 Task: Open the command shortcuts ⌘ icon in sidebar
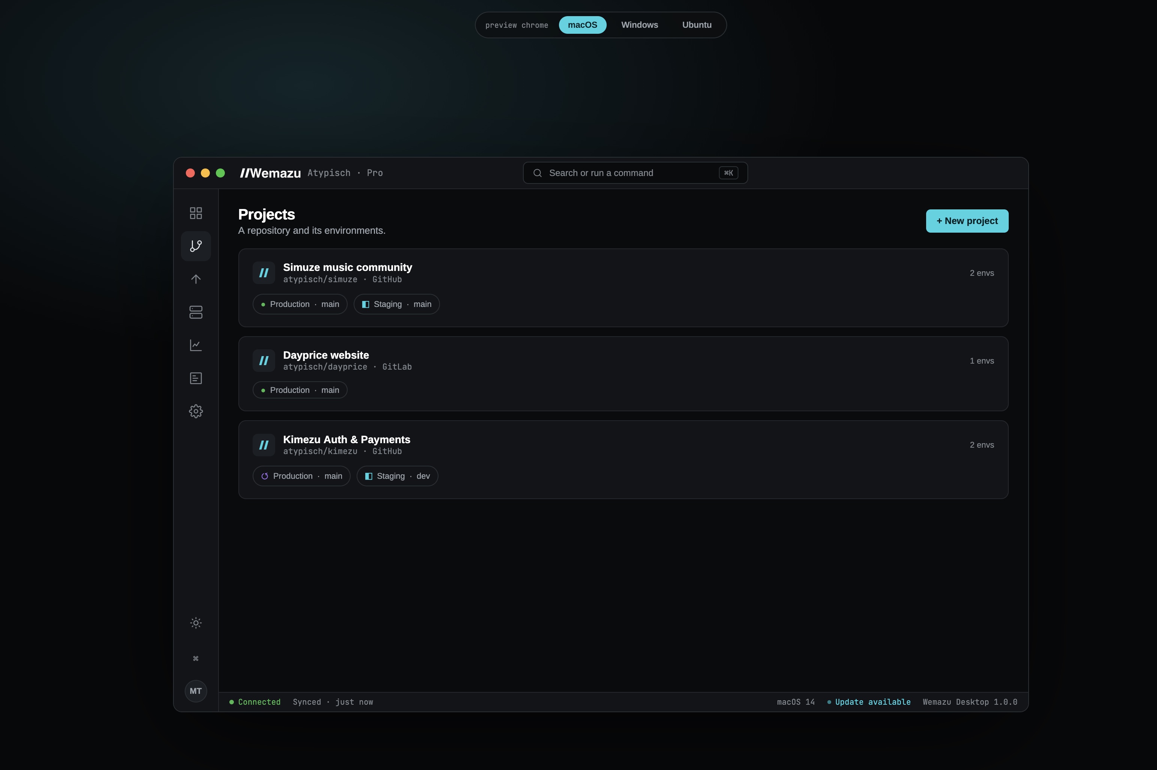(196, 659)
